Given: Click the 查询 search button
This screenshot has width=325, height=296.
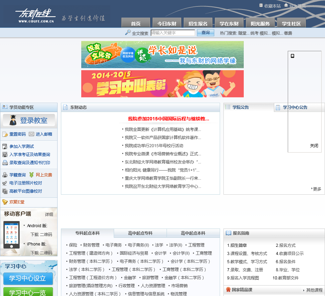Looking at the screenshot, I should point(205,33).
